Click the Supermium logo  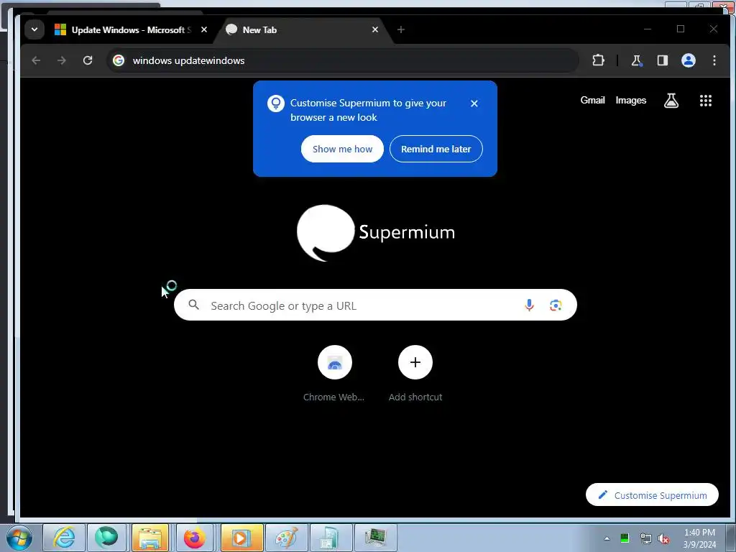pos(376,233)
